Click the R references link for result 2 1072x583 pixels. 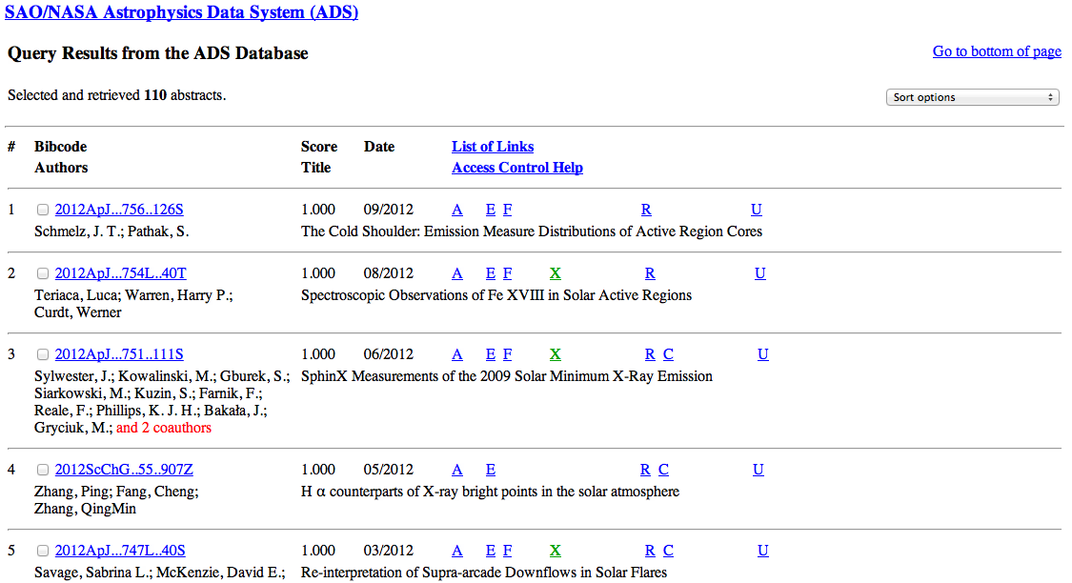(x=650, y=273)
